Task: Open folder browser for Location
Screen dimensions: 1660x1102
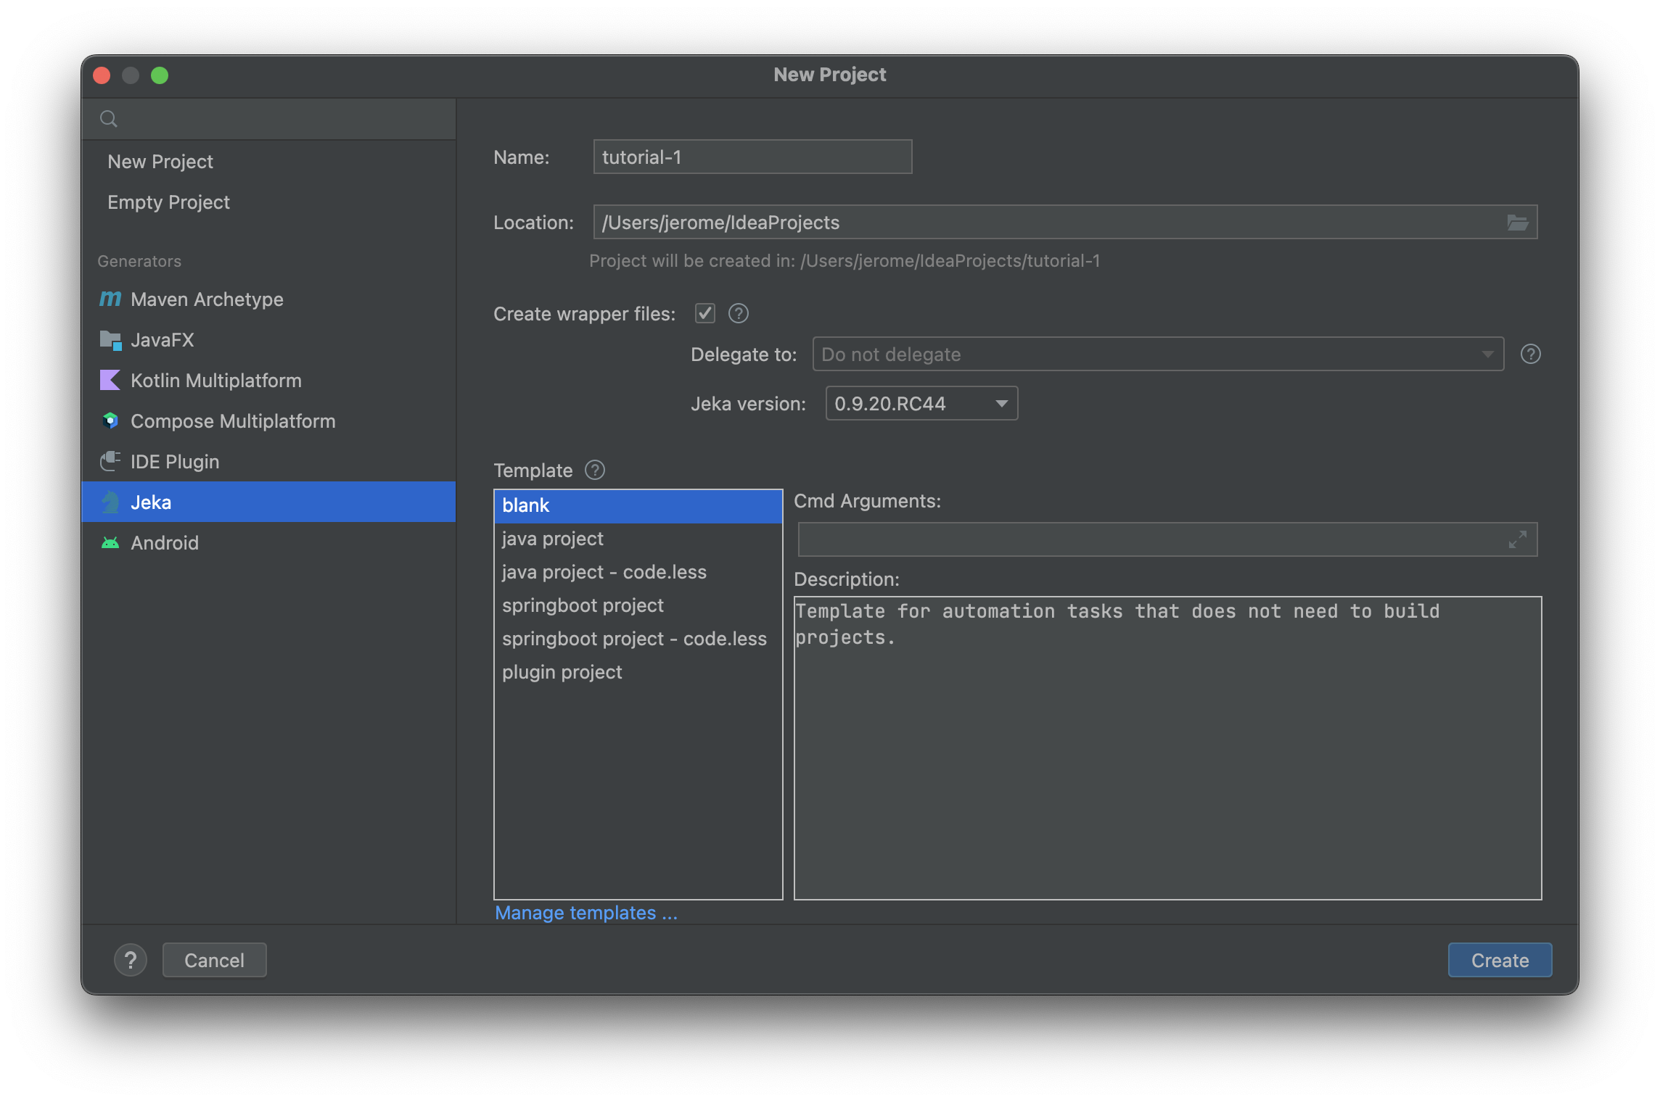Action: click(1518, 223)
